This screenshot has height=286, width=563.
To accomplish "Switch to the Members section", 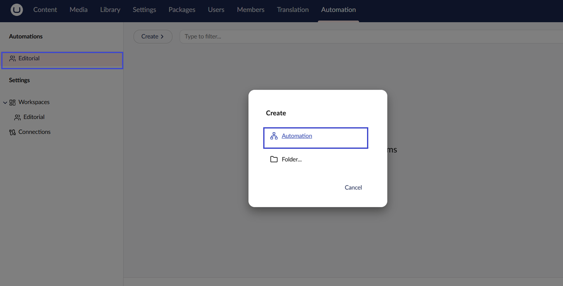I will click(250, 10).
